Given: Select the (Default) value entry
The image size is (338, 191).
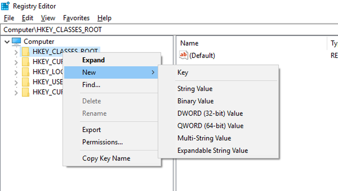Looking at the screenshot, I should tap(202, 56).
